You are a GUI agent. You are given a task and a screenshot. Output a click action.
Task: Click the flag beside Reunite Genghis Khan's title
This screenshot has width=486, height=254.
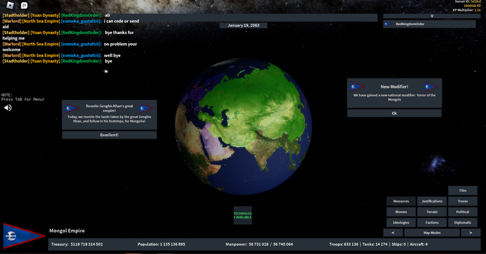(72, 108)
